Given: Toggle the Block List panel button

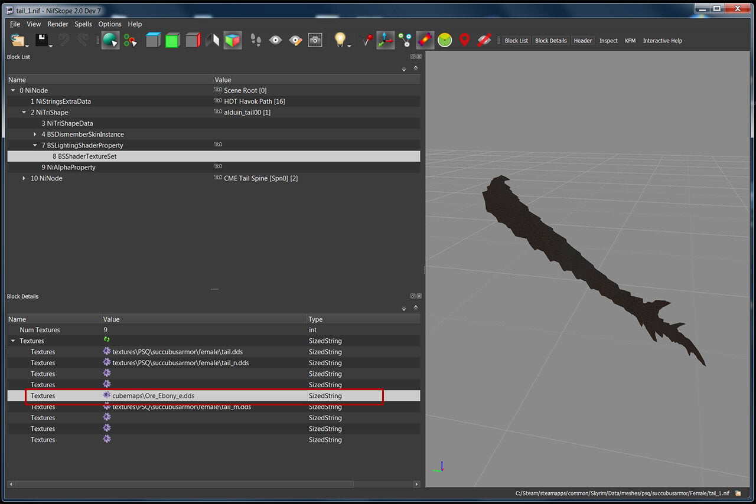Looking at the screenshot, I should (x=516, y=41).
